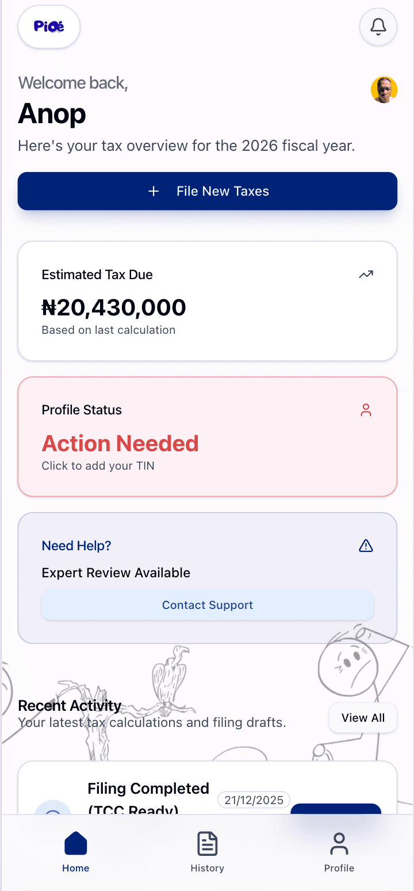This screenshot has height=891, width=414.
Task: Go to Profile tab
Action: point(339,852)
